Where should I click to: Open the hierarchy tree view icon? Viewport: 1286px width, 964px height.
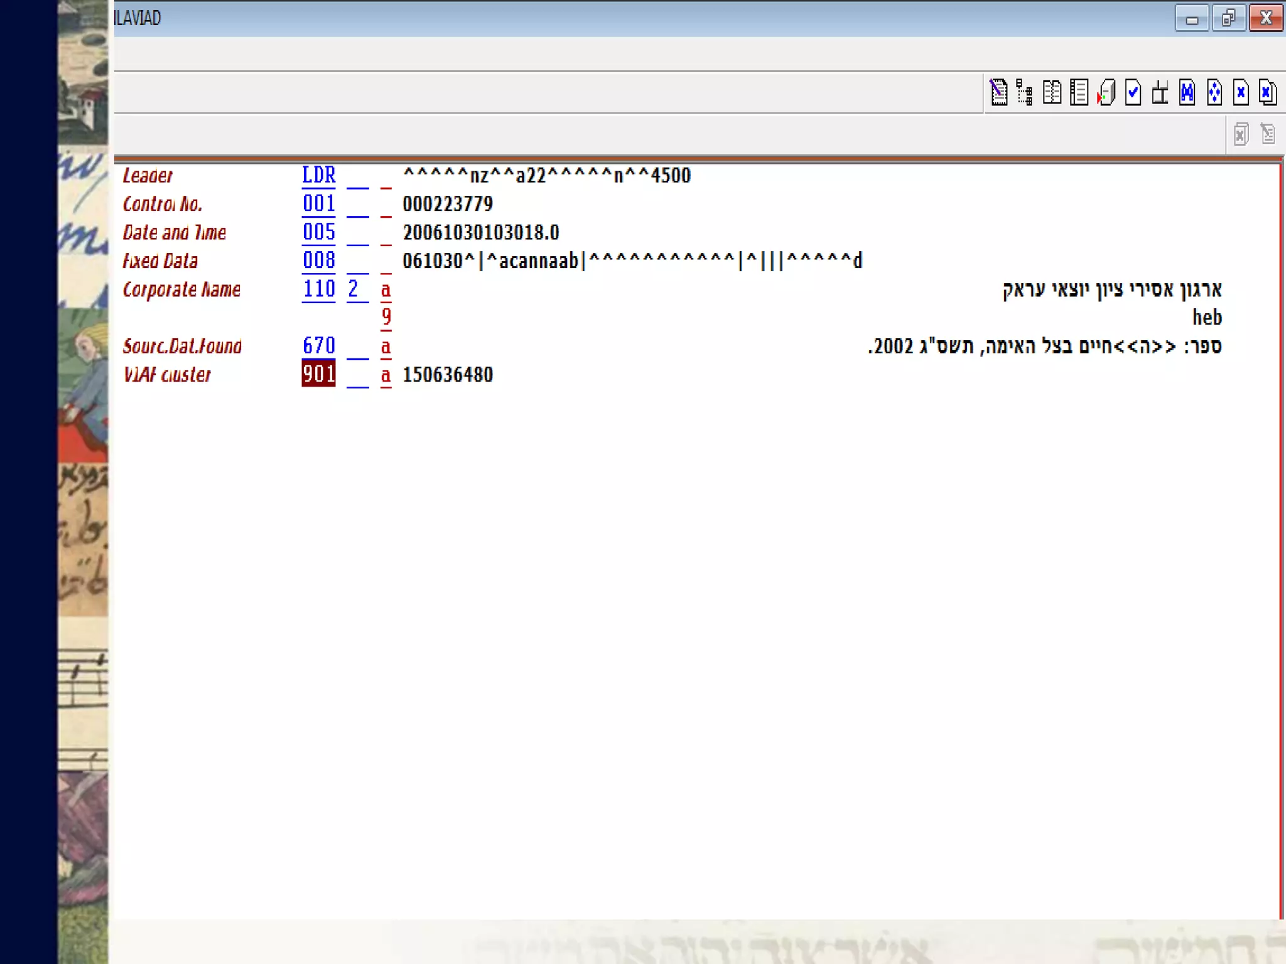[1025, 92]
